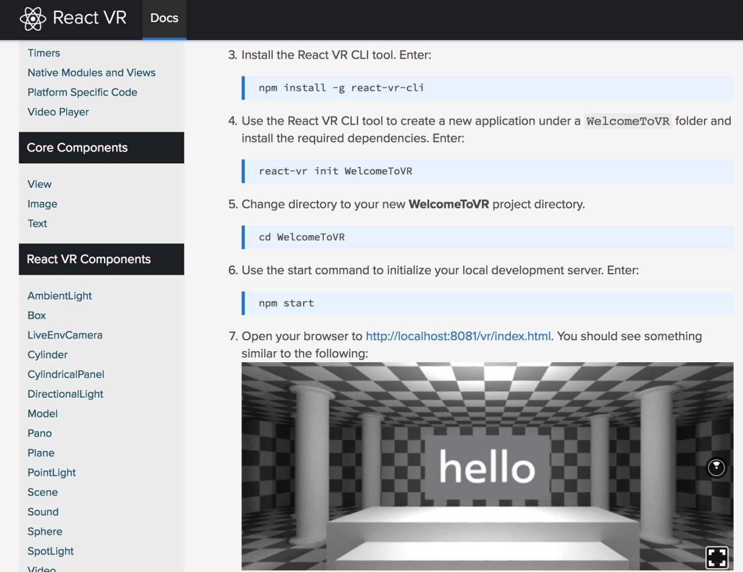Image resolution: width=743 pixels, height=572 pixels.
Task: Click the React VR Components section header
Action: click(102, 260)
